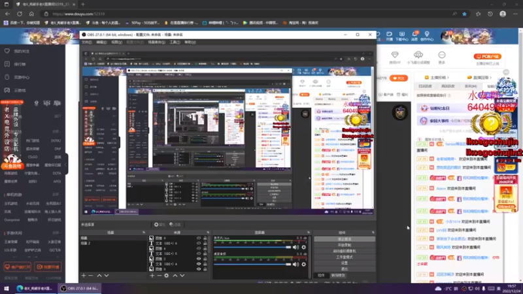Image resolution: width=523 pixels, height=294 pixels.
Task: Click the orange 关注 follow button
Action: pyautogui.click(x=399, y=78)
